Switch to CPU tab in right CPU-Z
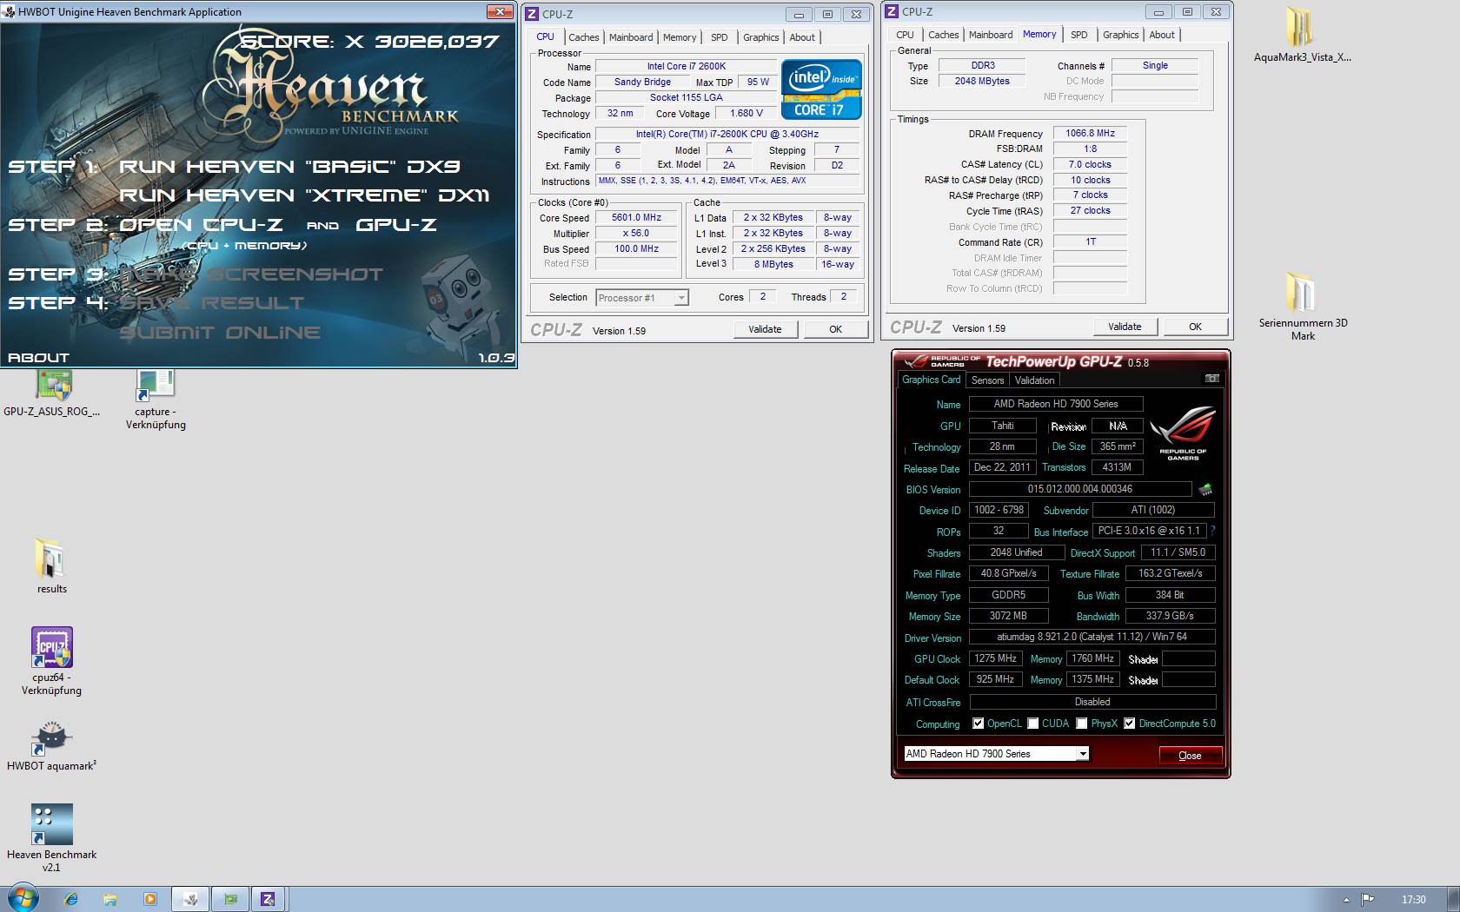The image size is (1460, 912). (x=905, y=35)
